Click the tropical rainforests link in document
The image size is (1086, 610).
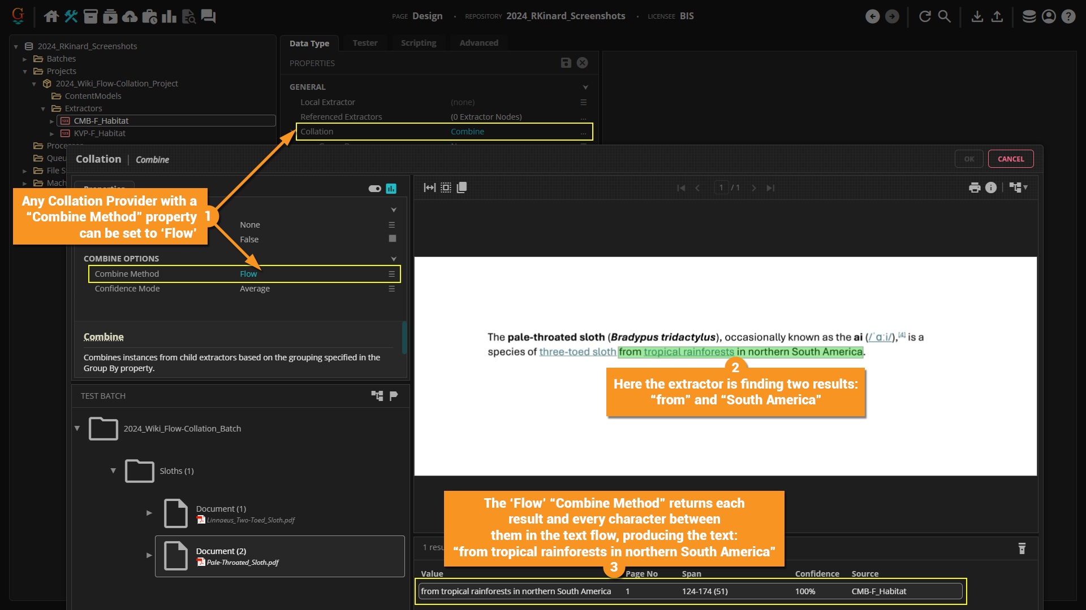(688, 352)
